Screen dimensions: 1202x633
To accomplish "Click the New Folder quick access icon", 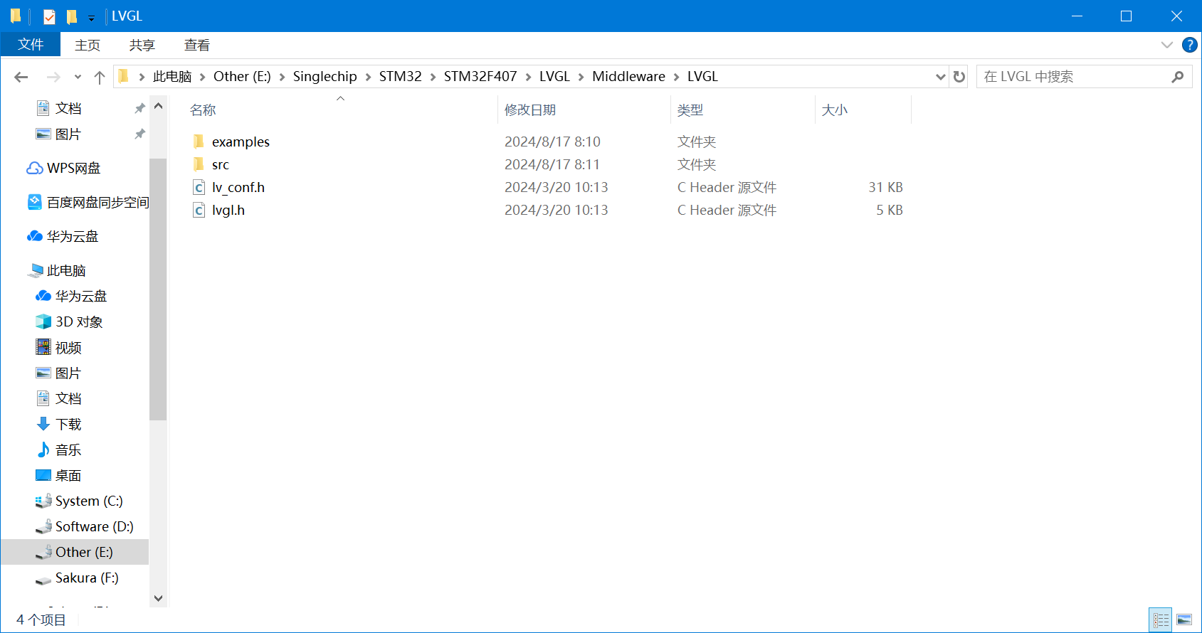I will pyautogui.click(x=71, y=16).
